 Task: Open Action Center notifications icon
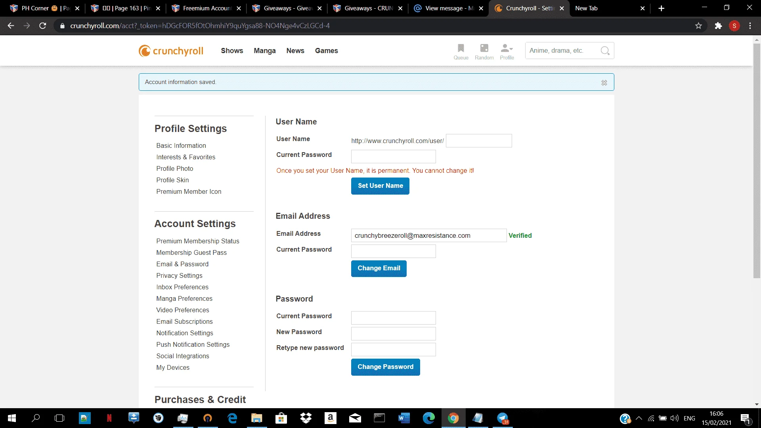click(x=745, y=418)
